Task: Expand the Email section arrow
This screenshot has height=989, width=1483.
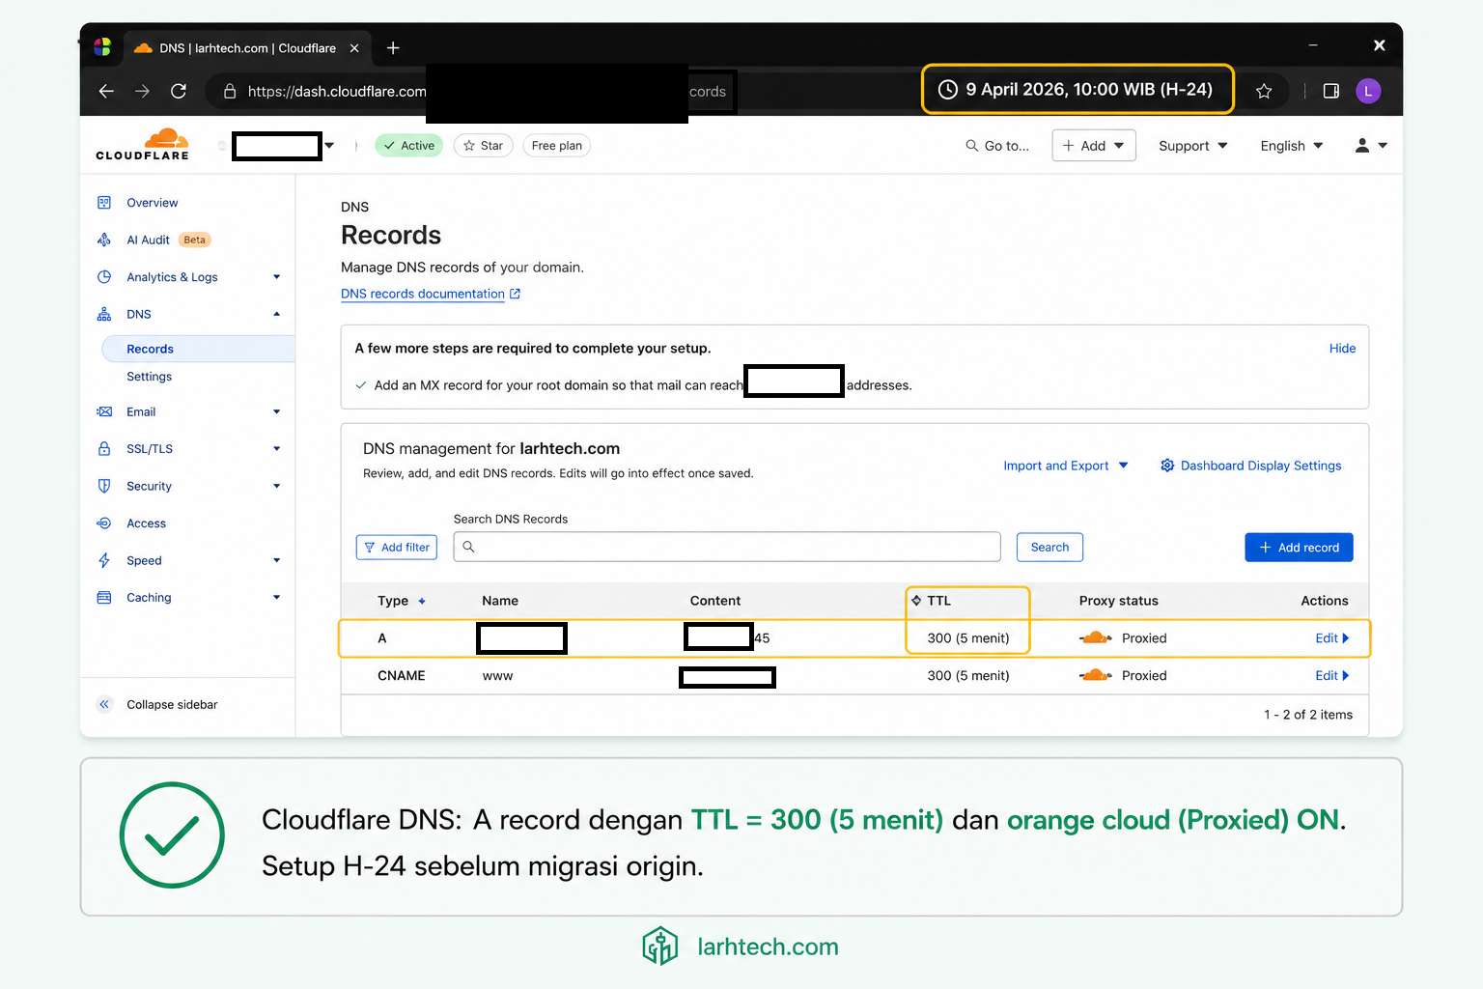Action: click(x=276, y=411)
